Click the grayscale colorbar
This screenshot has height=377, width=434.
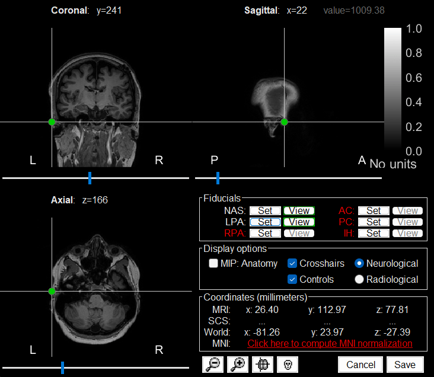[x=393, y=89]
